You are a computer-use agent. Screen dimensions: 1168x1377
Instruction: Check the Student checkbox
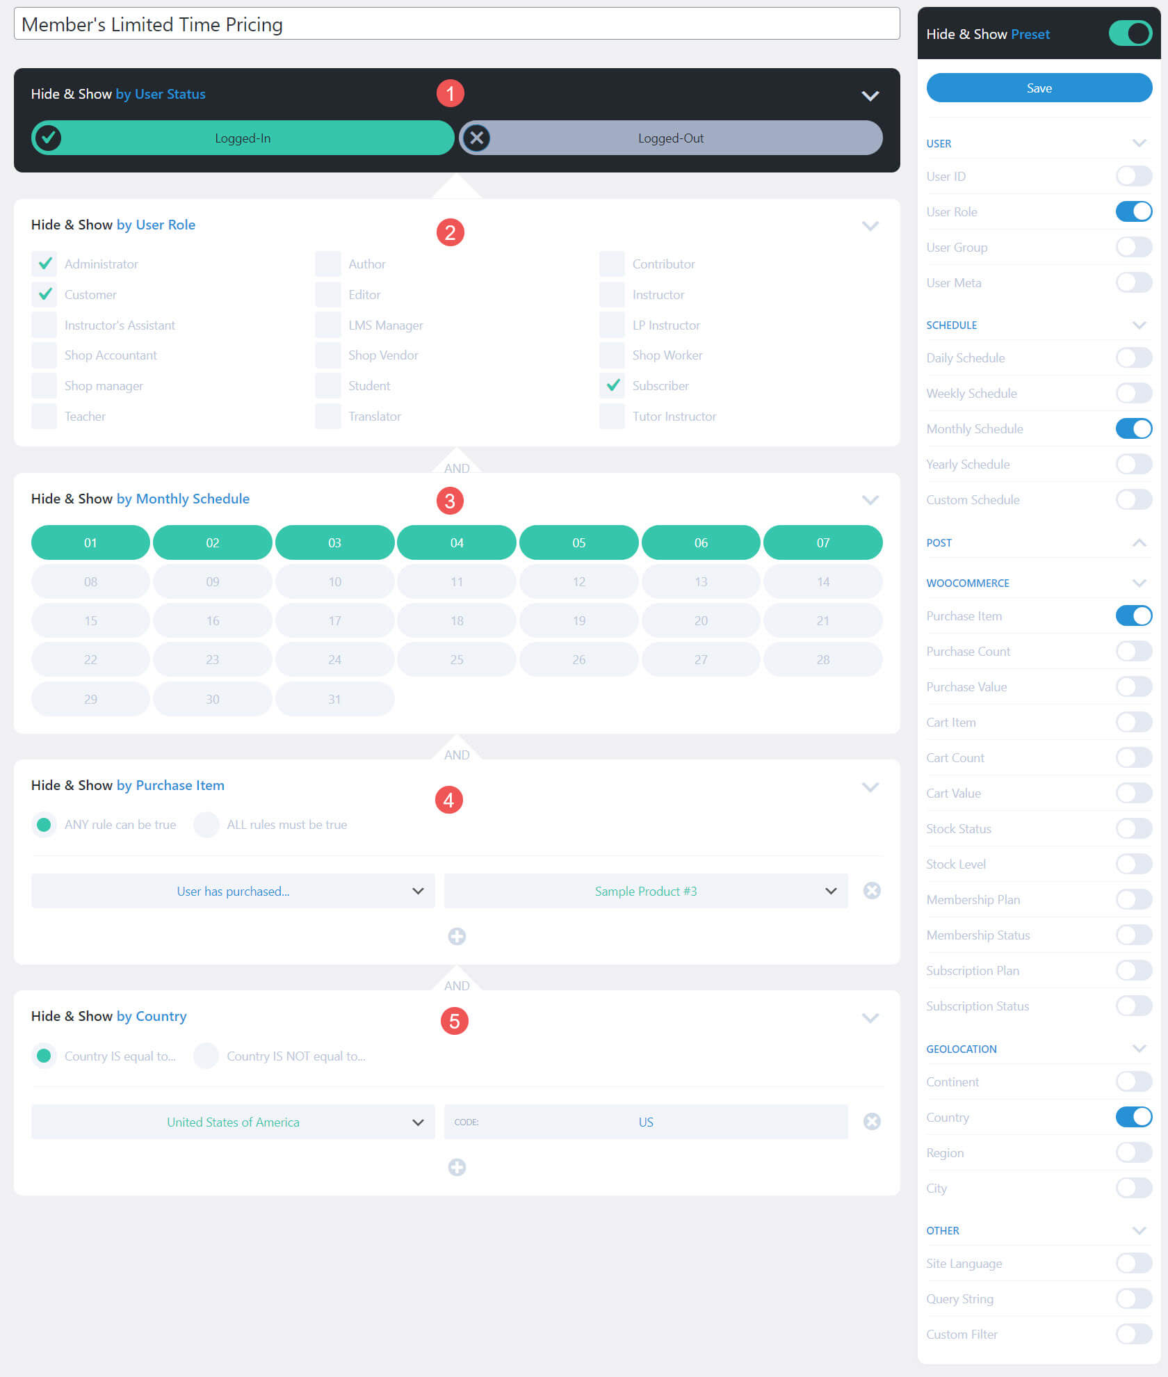[328, 385]
